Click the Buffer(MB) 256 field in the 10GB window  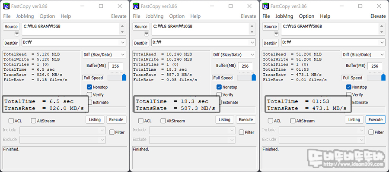(245, 66)
